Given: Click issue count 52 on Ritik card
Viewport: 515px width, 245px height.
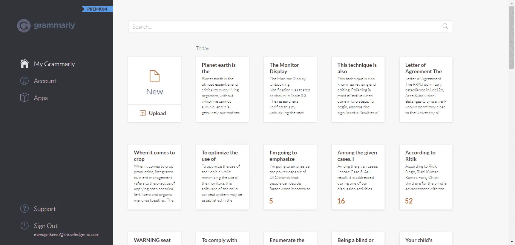Looking at the screenshot, I should (x=409, y=201).
